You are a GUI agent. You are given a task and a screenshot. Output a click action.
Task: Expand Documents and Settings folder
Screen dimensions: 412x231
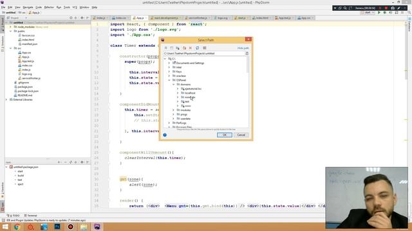[169, 63]
